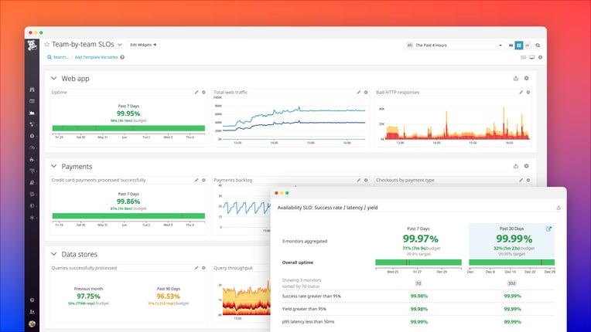Click Add Template Variables link
Image resolution: width=591 pixels, height=332 pixels.
click(96, 57)
